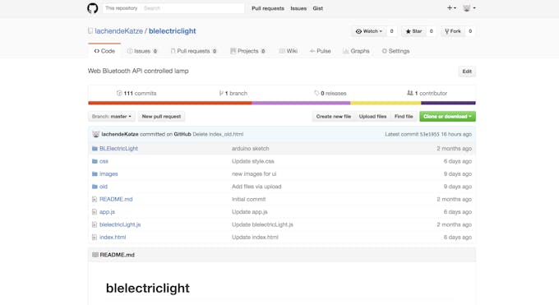Click folder icon beside BLElectricLight

click(x=95, y=149)
